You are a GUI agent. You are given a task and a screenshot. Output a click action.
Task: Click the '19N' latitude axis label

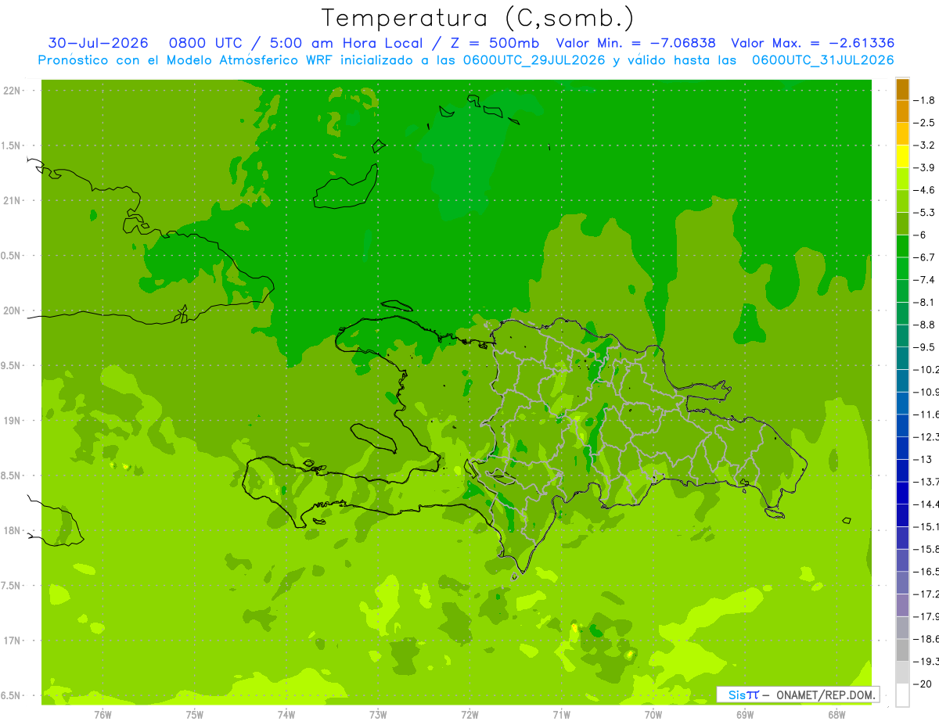tap(12, 421)
